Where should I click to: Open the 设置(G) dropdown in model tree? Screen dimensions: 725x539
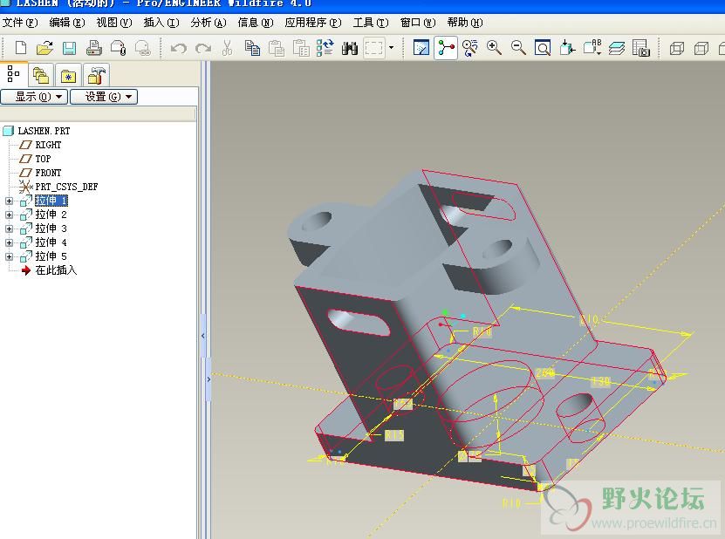[104, 97]
